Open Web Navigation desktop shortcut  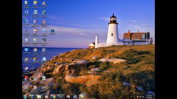pyautogui.click(x=44, y=33)
